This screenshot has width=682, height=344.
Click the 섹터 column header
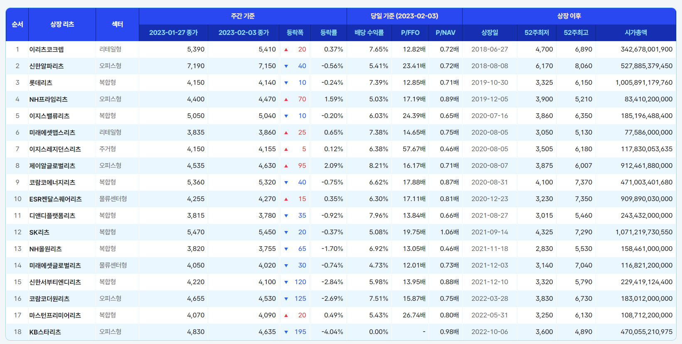pos(117,25)
